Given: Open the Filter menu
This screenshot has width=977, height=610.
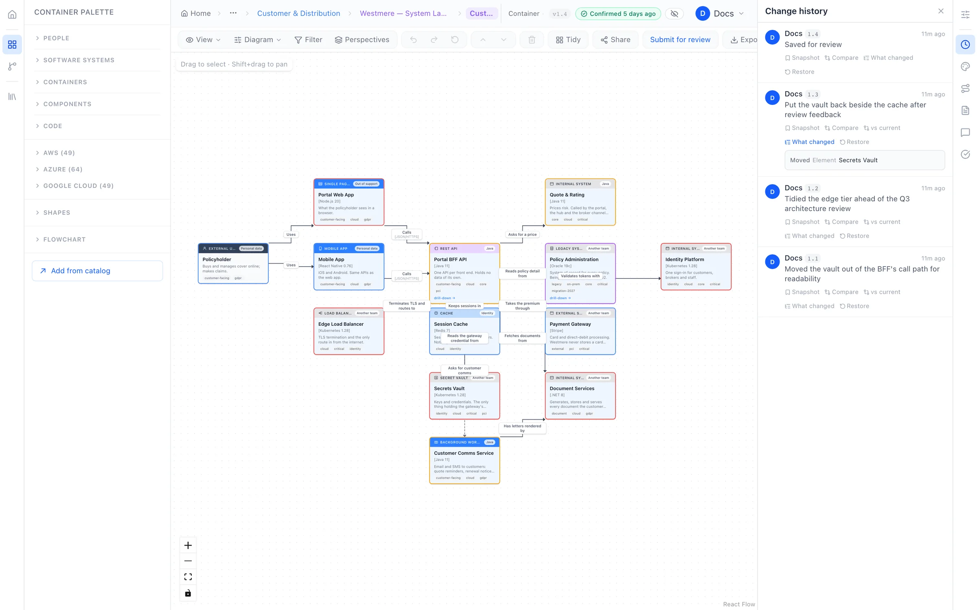Looking at the screenshot, I should point(308,39).
